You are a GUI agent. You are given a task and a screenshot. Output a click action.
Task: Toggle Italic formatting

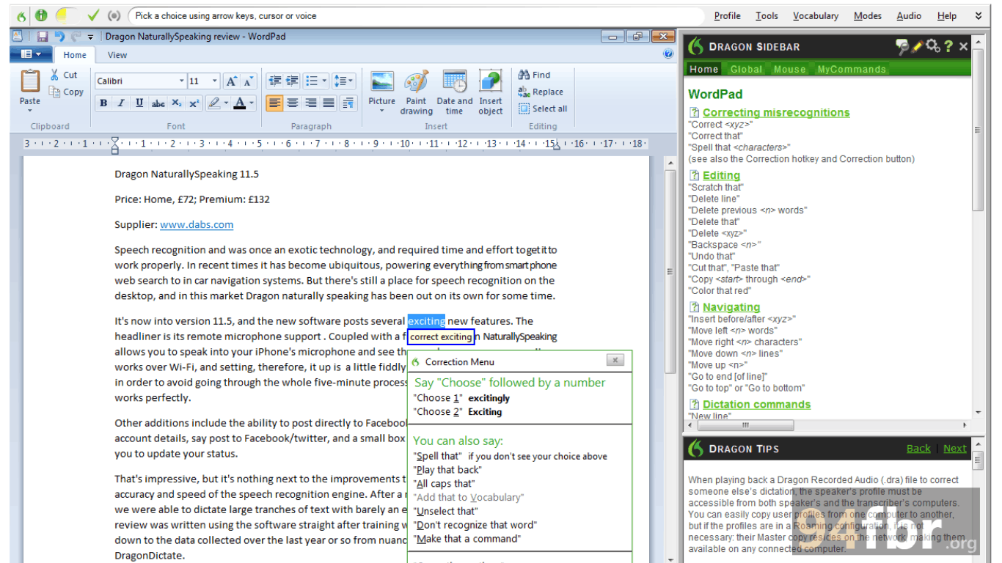coord(121,103)
